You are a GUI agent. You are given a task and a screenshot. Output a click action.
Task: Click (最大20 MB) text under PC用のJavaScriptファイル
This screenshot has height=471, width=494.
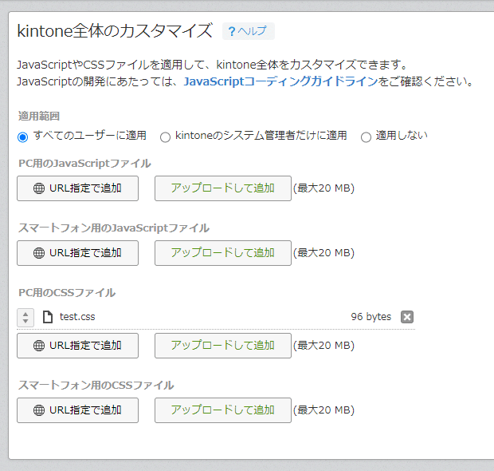tap(323, 188)
